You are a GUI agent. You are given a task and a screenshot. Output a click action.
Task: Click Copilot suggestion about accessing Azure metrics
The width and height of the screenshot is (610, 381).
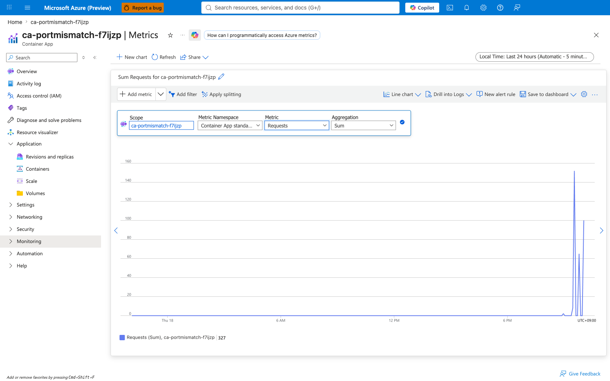(262, 35)
